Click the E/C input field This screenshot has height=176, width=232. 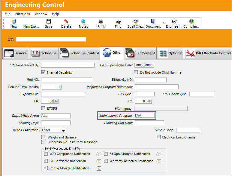[51, 39]
